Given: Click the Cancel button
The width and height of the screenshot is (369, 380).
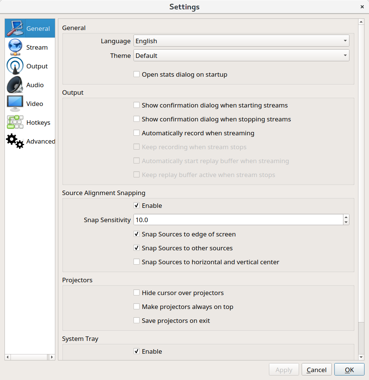Looking at the screenshot, I should coord(316,370).
